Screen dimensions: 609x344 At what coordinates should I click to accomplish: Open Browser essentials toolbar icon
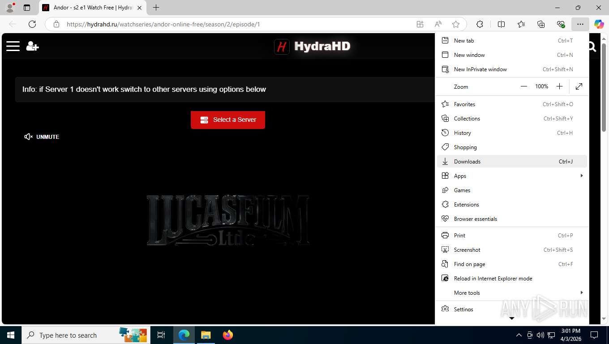click(561, 24)
